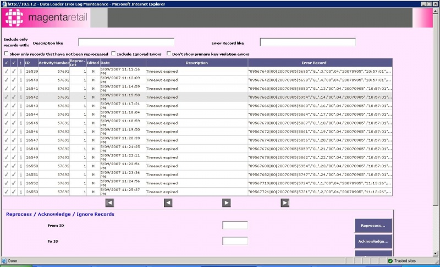Jump to the last page of records
This screenshot has height=267, width=440.
tap(285, 203)
